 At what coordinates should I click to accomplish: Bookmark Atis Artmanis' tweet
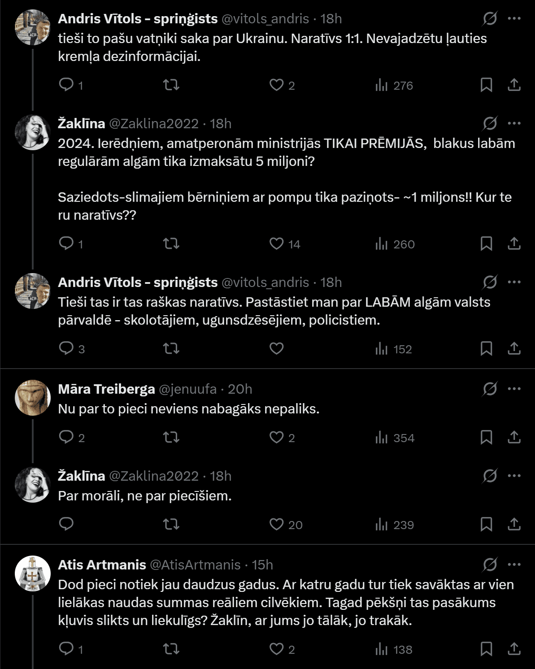486,649
